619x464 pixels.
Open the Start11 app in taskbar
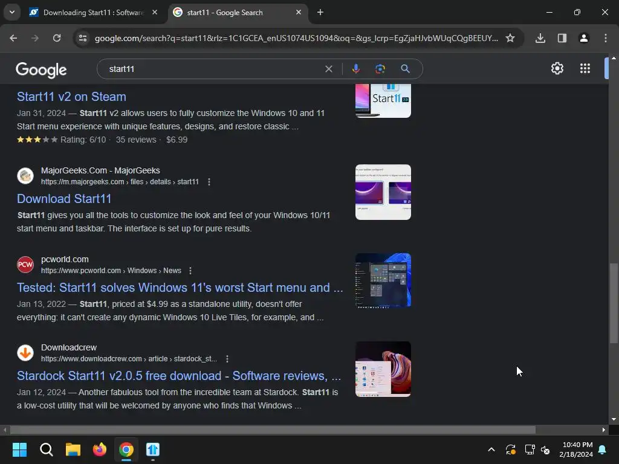pyautogui.click(x=153, y=449)
